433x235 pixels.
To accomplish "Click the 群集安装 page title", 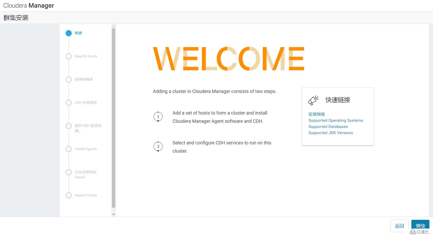I will pos(16,18).
